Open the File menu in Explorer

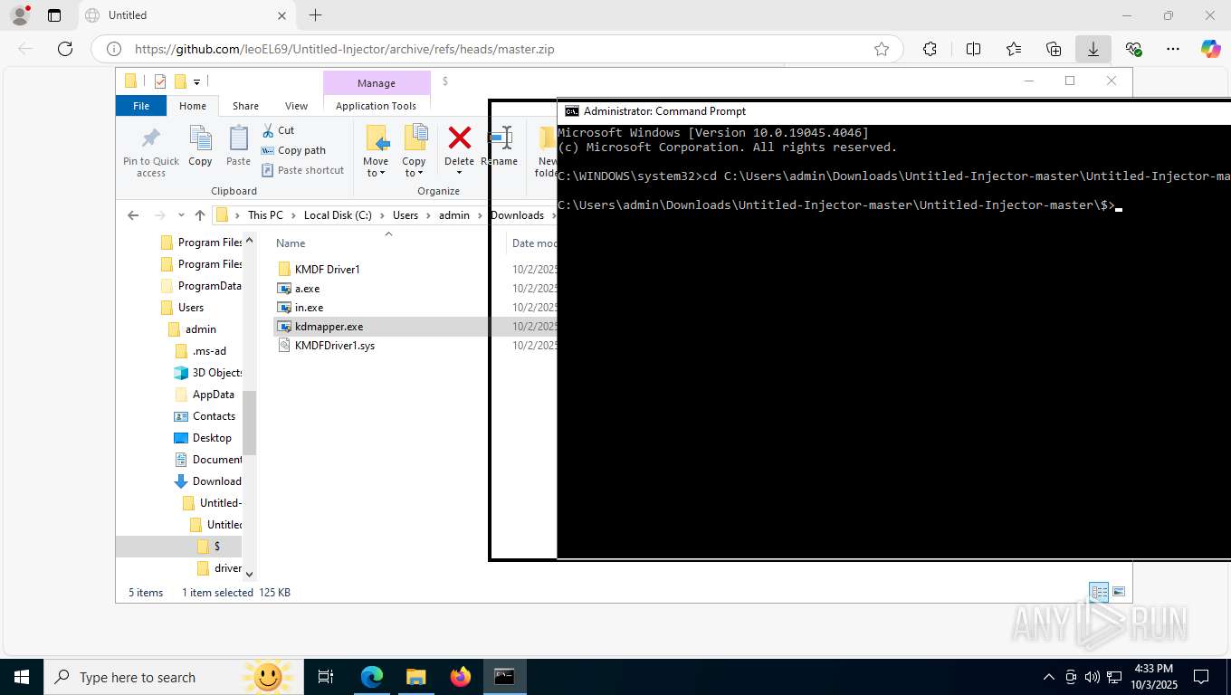point(141,106)
